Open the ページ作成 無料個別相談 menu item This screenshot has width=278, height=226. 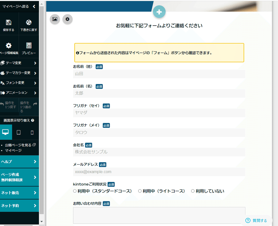click(x=19, y=177)
